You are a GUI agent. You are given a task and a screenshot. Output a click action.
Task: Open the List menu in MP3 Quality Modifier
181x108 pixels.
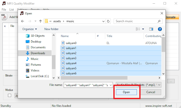[12, 10]
